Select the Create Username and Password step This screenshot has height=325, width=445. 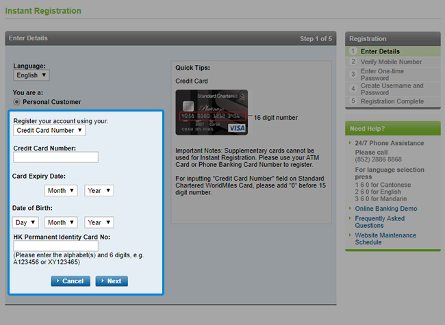coord(392,89)
